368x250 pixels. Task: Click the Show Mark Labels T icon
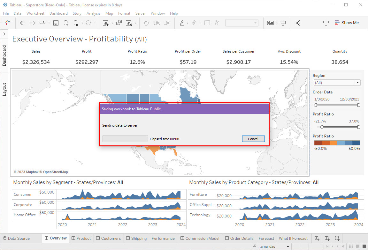[207, 23]
